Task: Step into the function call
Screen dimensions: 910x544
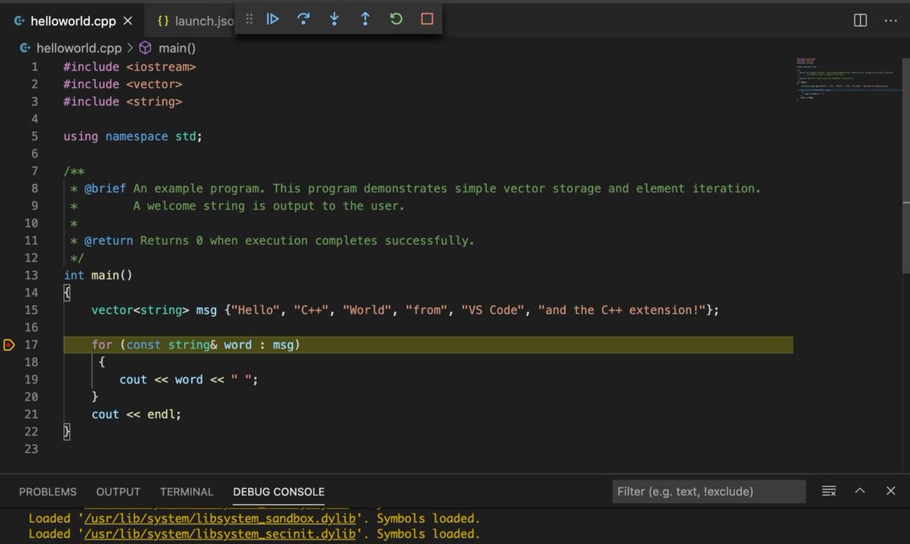Action: click(x=334, y=20)
